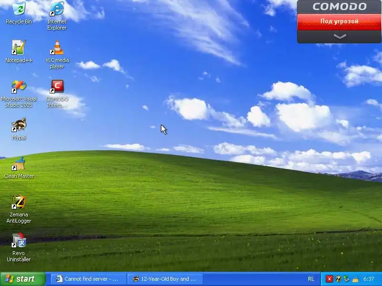The image size is (382, 286).
Task: Open the Recycle Bin desktop icon
Action: point(19,13)
